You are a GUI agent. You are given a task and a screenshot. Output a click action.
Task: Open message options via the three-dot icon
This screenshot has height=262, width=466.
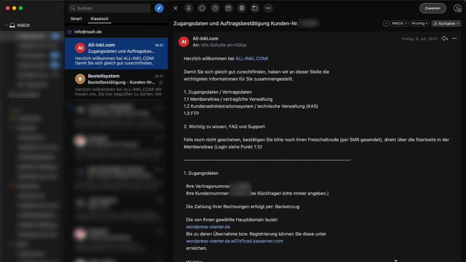pos(454,39)
